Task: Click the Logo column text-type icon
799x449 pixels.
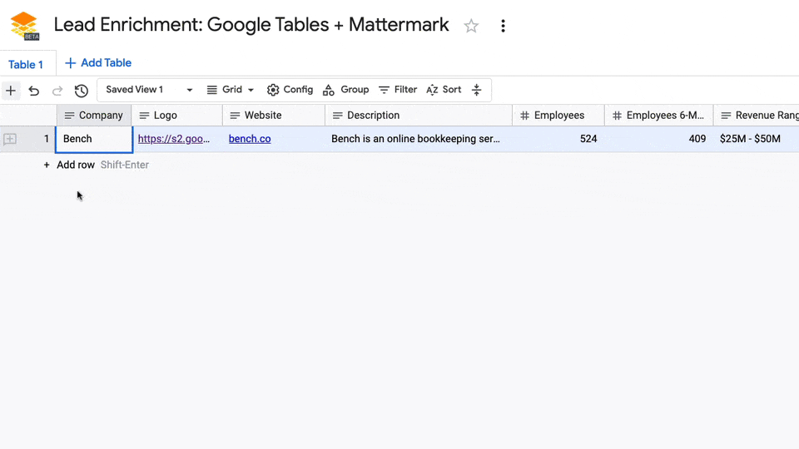Action: (144, 116)
